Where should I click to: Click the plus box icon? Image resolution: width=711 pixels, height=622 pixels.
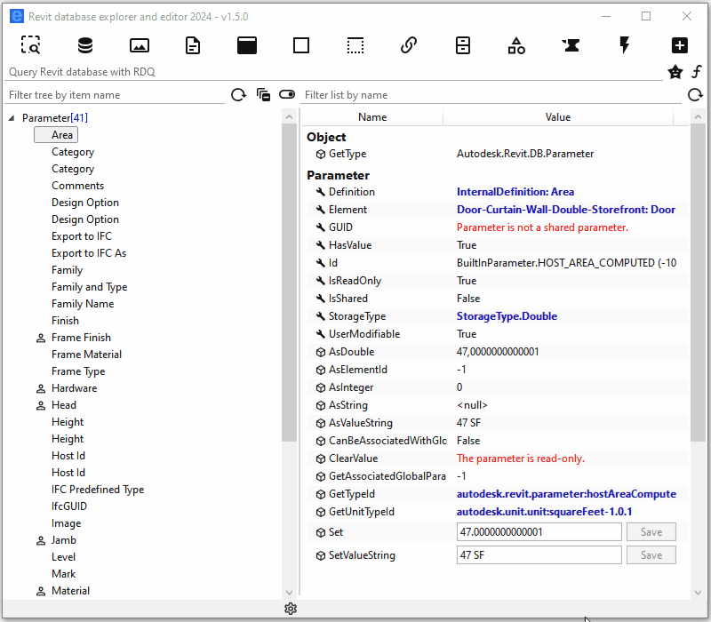coord(679,45)
